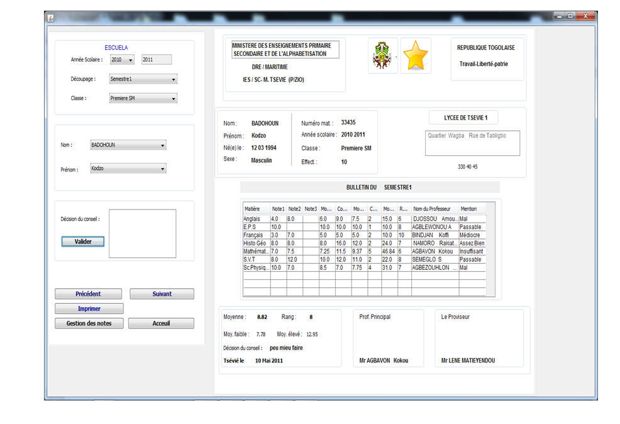Viewport: 620px width, 424px height.
Task: Return home via Acceuil button
Action: 161,323
